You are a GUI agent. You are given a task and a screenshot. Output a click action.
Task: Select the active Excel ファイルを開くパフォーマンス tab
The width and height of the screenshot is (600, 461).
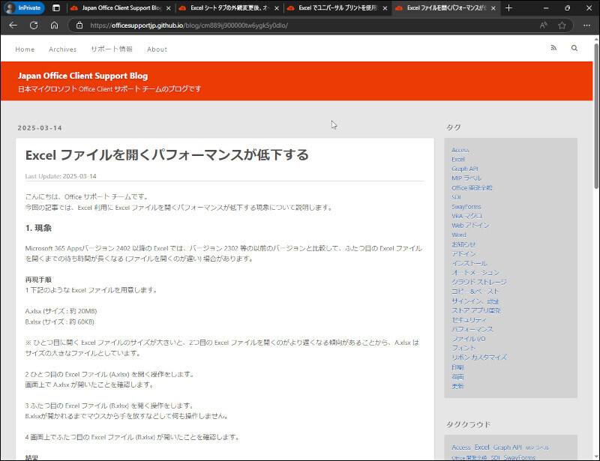442,7
